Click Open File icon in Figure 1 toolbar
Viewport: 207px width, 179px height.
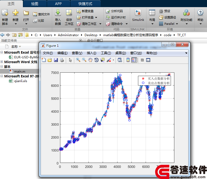point(50,60)
